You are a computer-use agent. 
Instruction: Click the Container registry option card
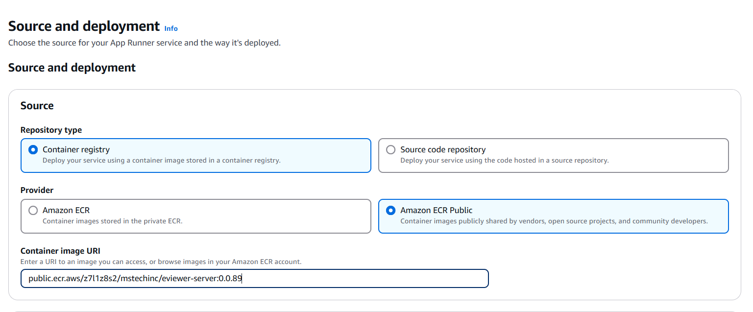[x=196, y=155]
